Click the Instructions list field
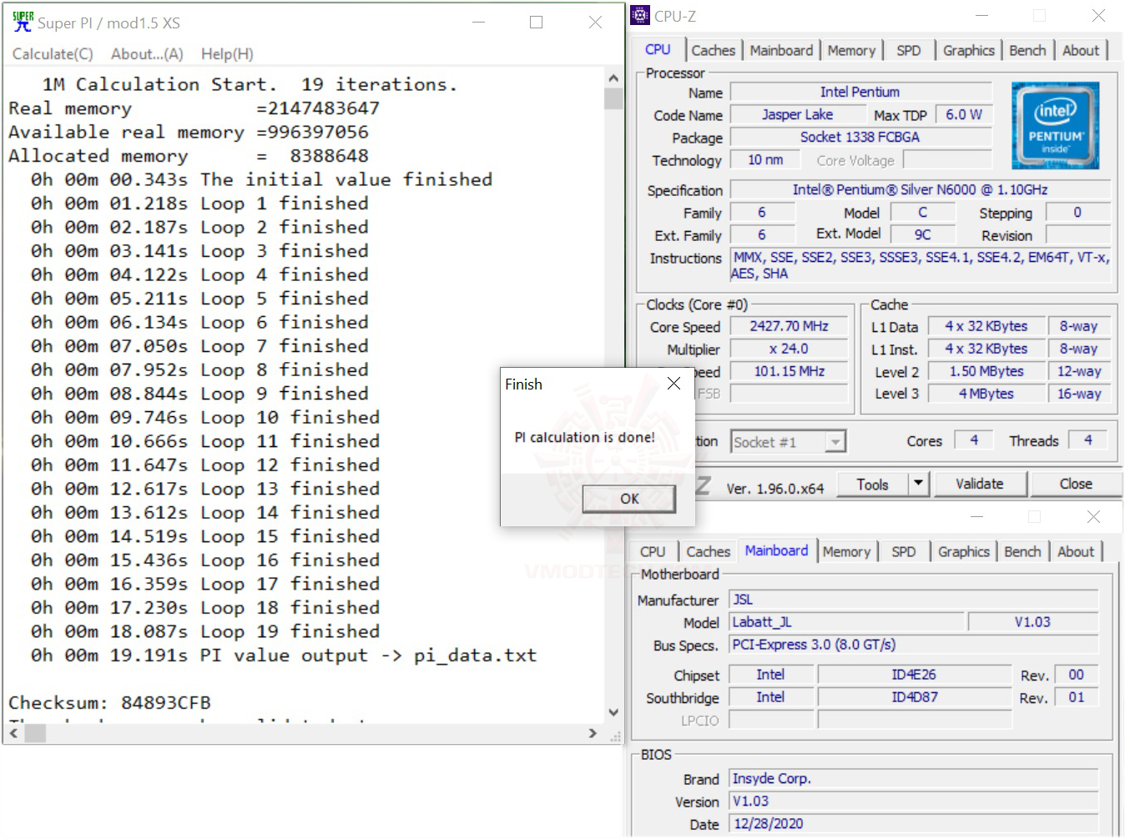1125x839 pixels. [x=921, y=265]
